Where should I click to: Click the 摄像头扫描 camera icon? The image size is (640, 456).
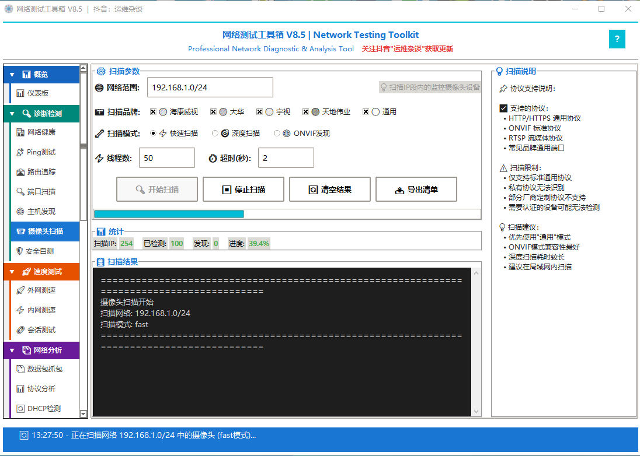click(x=20, y=231)
